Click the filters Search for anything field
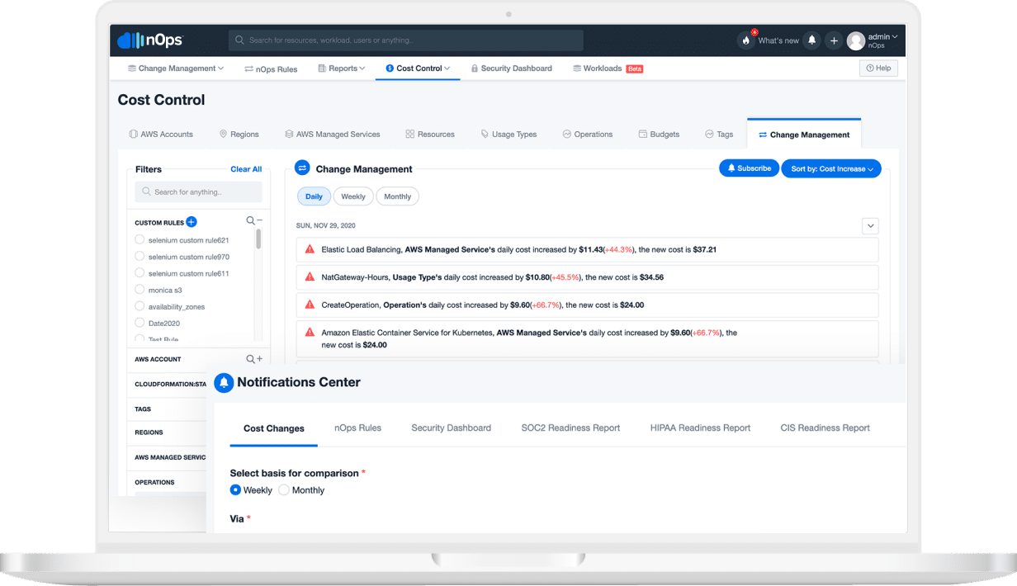 point(198,192)
